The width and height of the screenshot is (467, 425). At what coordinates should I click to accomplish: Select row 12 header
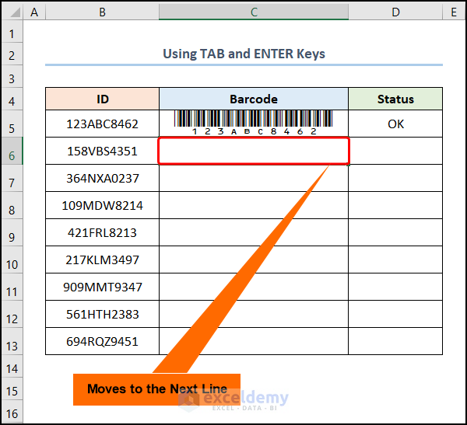tap(12, 314)
